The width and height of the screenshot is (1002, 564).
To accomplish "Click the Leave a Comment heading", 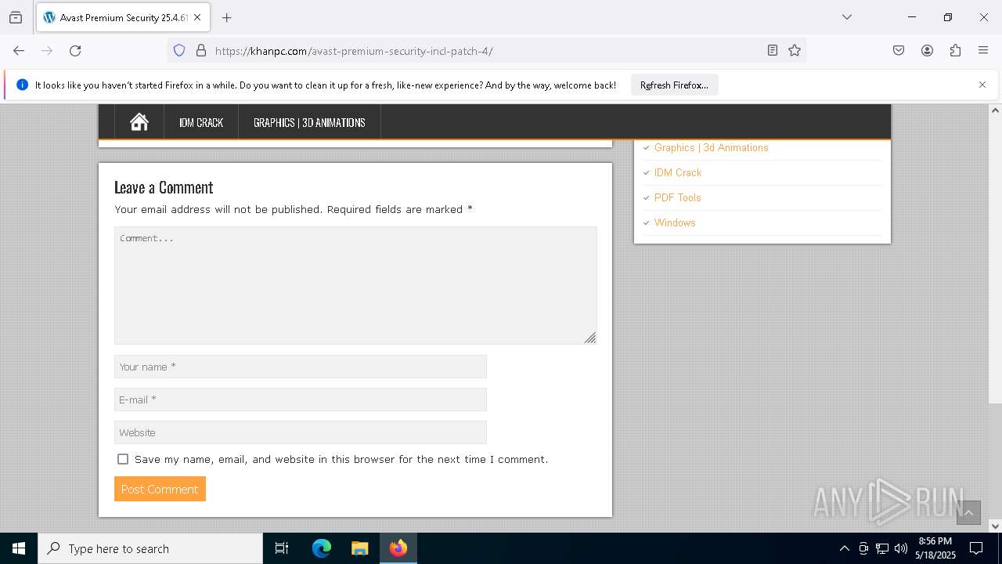I will (164, 187).
